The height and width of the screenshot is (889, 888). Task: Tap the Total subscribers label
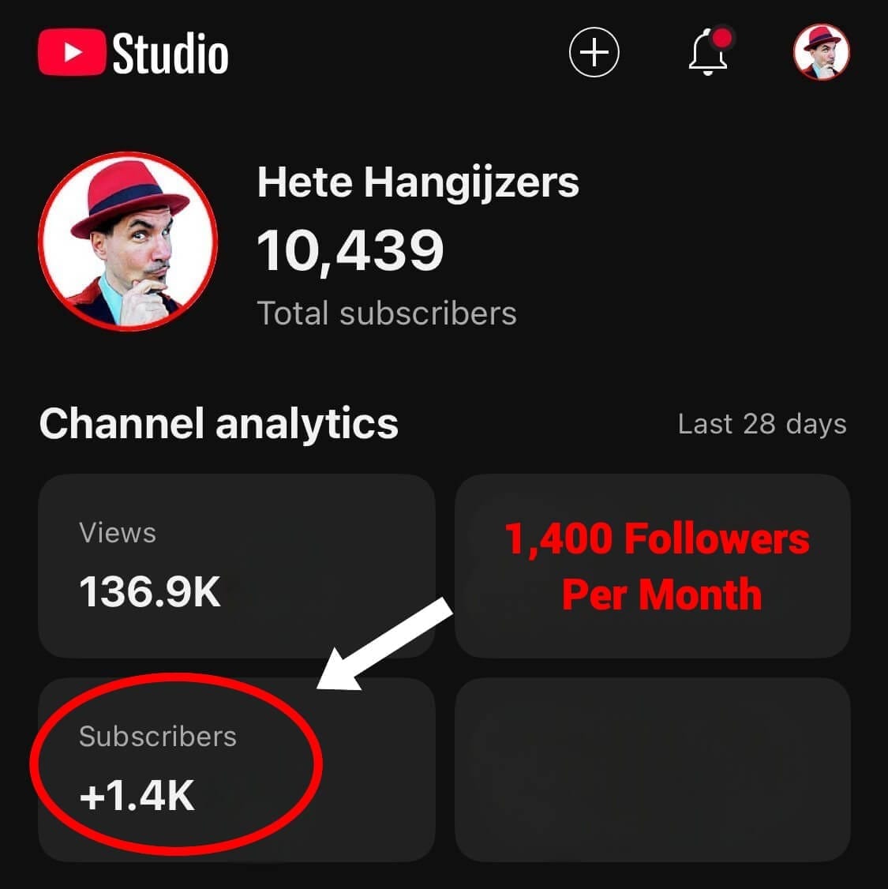coord(387,313)
